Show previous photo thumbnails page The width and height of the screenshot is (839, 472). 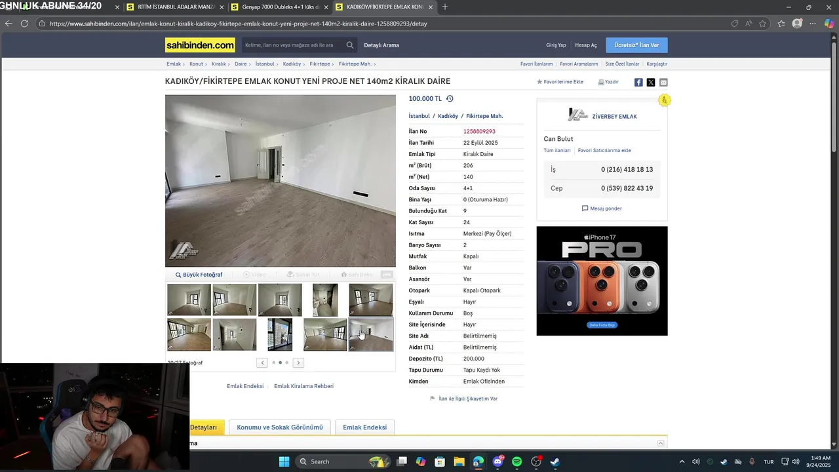(x=263, y=363)
